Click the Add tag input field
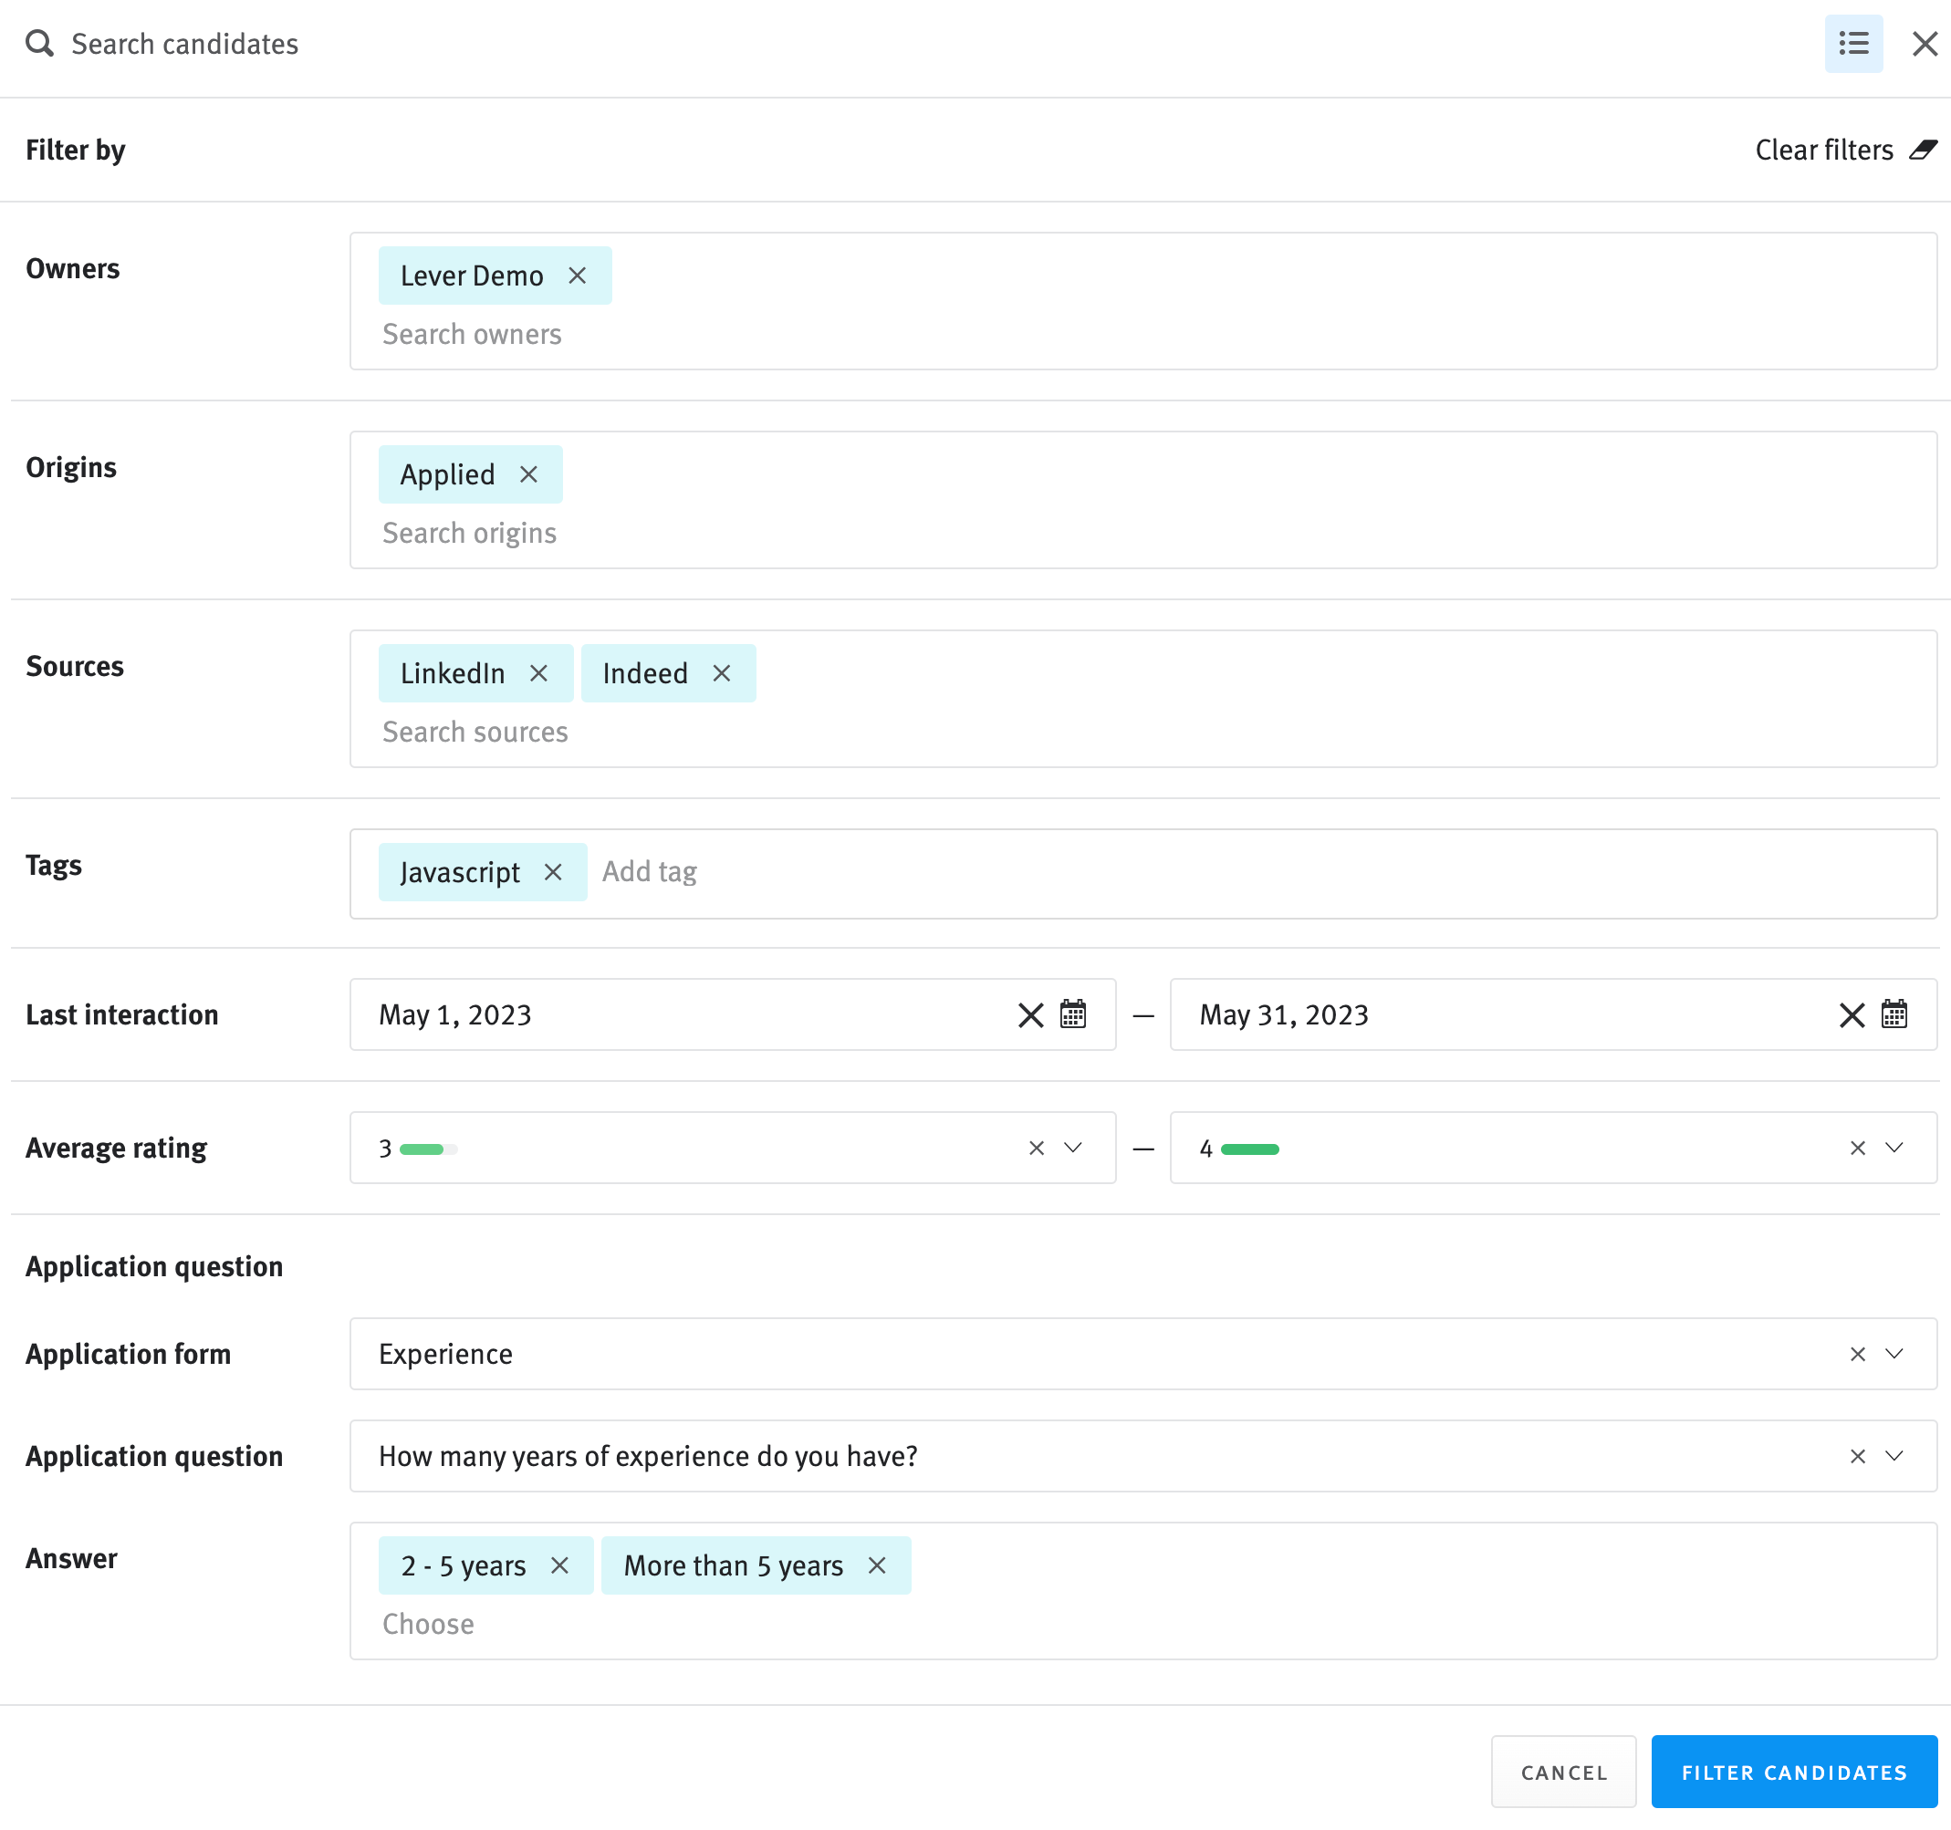The height and width of the screenshot is (1830, 1951). (x=649, y=871)
